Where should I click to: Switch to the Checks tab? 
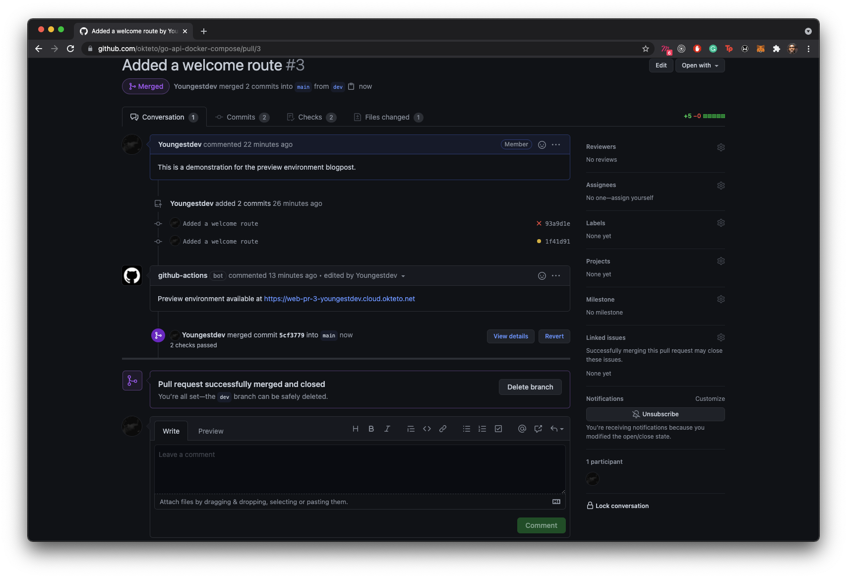(311, 117)
